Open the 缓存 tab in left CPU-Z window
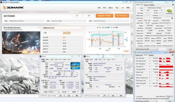175x102 pixels. [47, 60]
